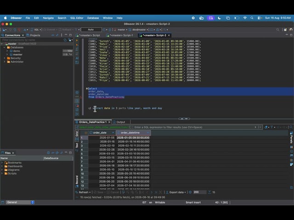
Task: Click the fetch size field showing 200
Action: 199,192
